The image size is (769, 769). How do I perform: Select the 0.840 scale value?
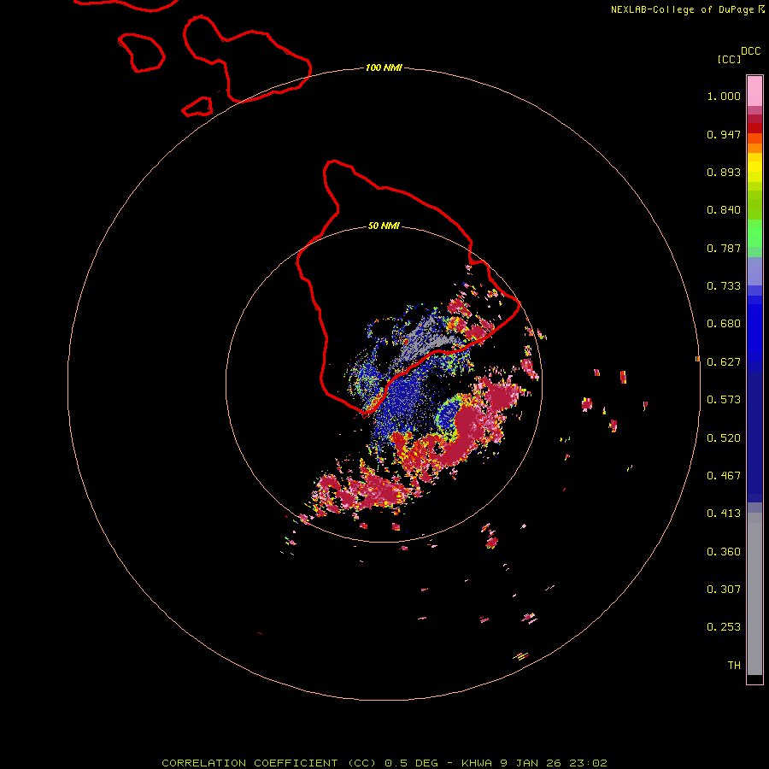(724, 210)
